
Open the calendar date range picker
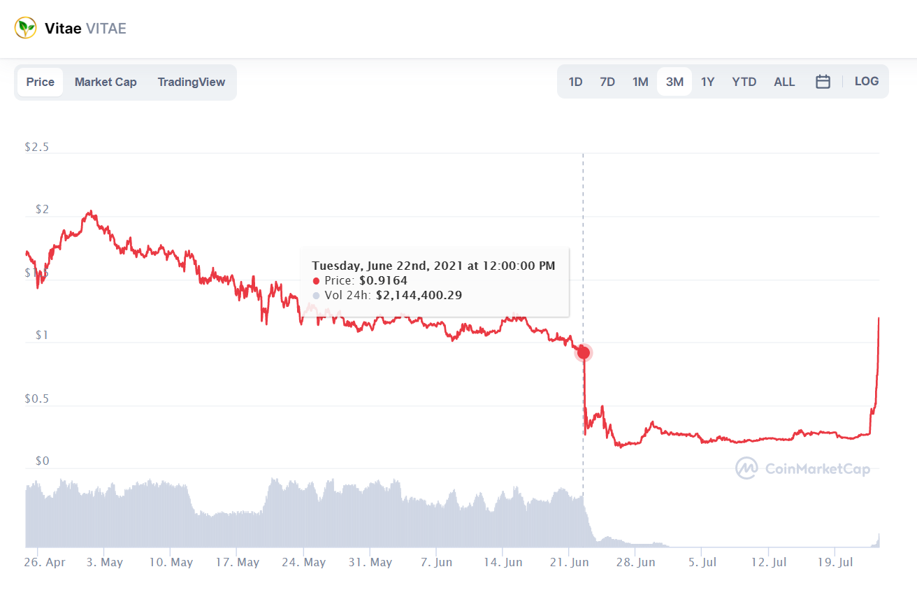tap(823, 82)
